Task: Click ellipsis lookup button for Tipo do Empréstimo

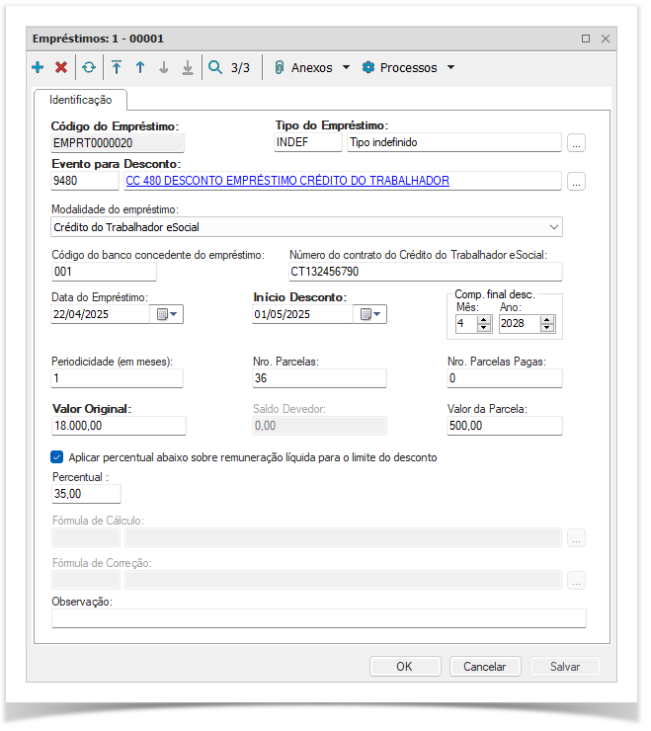Action: point(577,143)
